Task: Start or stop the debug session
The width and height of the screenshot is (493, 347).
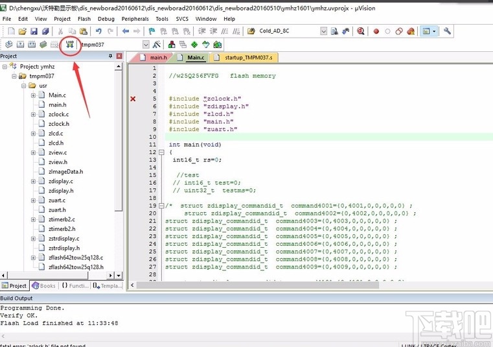Action: coord(361,31)
